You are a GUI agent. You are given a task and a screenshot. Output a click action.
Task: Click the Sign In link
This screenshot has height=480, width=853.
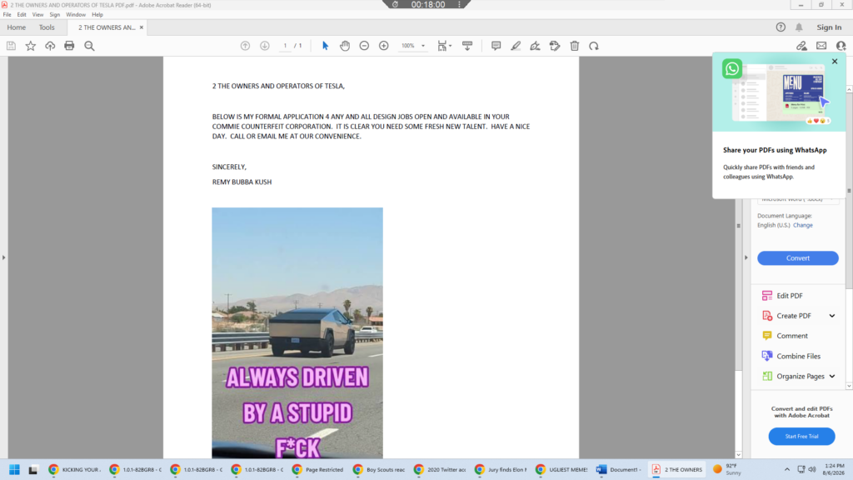click(x=829, y=27)
